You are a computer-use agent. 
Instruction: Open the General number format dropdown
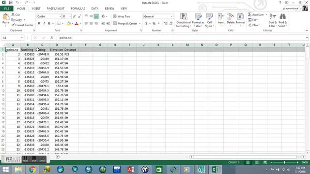[x=171, y=16]
